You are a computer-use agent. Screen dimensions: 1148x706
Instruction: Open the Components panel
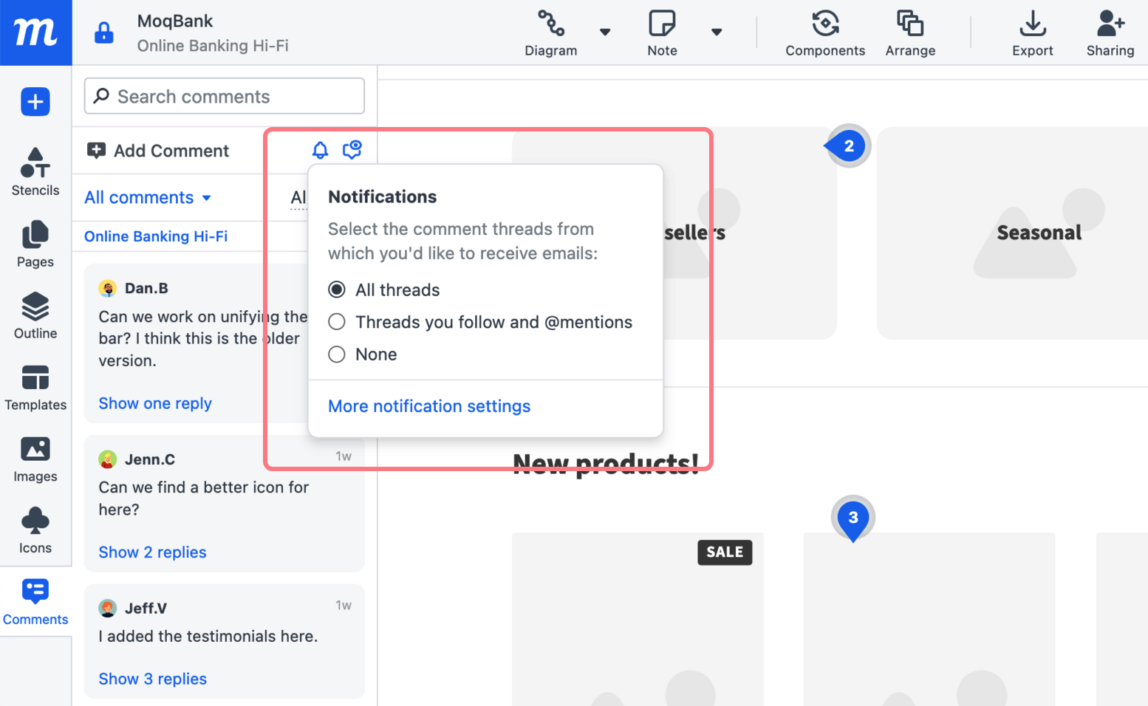point(825,32)
